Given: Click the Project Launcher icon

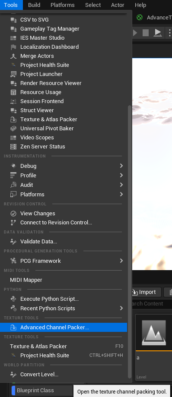Looking at the screenshot, I should [13, 74].
